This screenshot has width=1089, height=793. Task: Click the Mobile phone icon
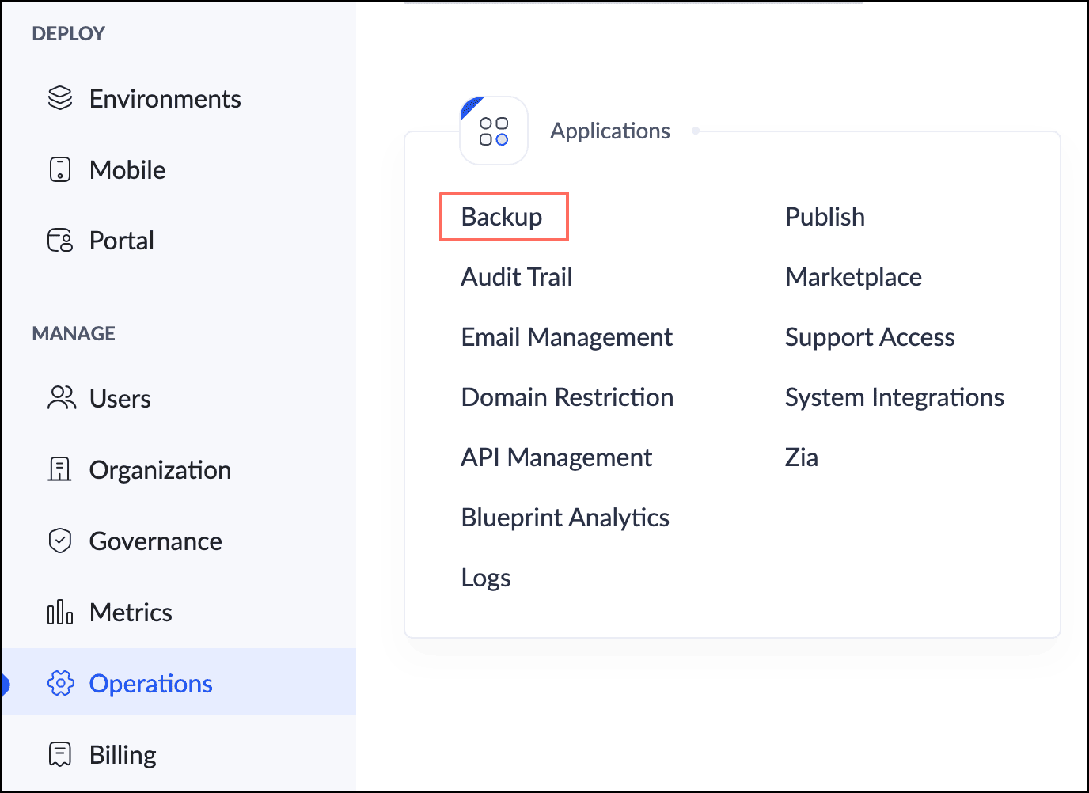coord(60,169)
